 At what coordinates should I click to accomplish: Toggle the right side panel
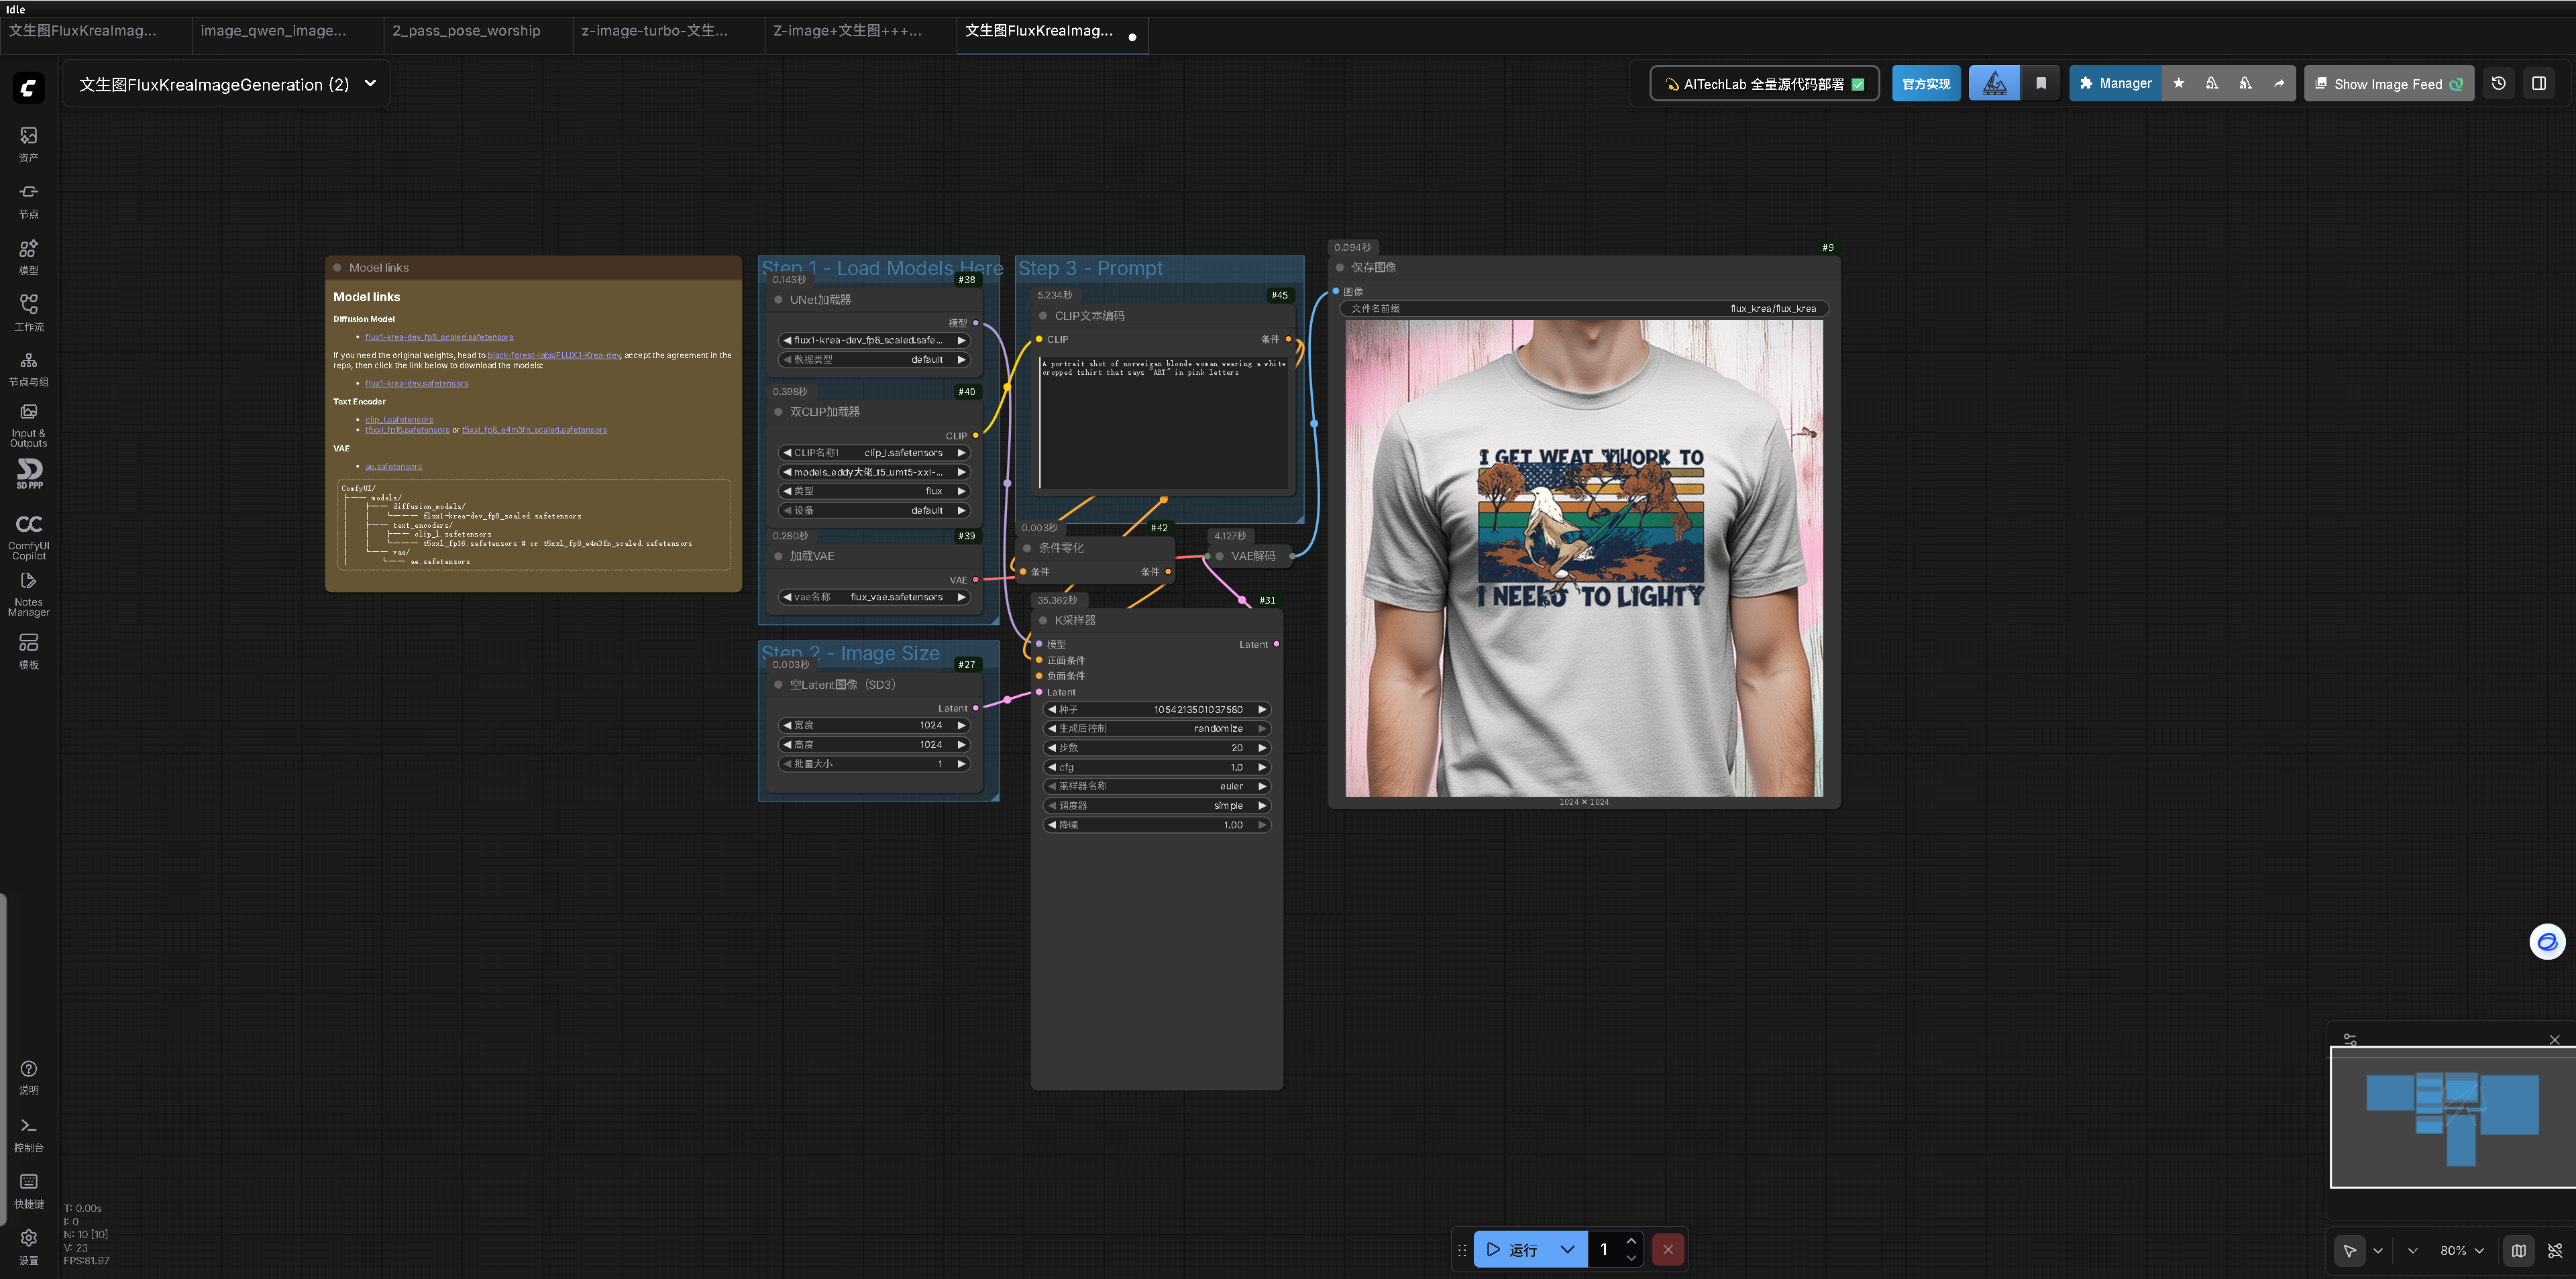click(2538, 84)
